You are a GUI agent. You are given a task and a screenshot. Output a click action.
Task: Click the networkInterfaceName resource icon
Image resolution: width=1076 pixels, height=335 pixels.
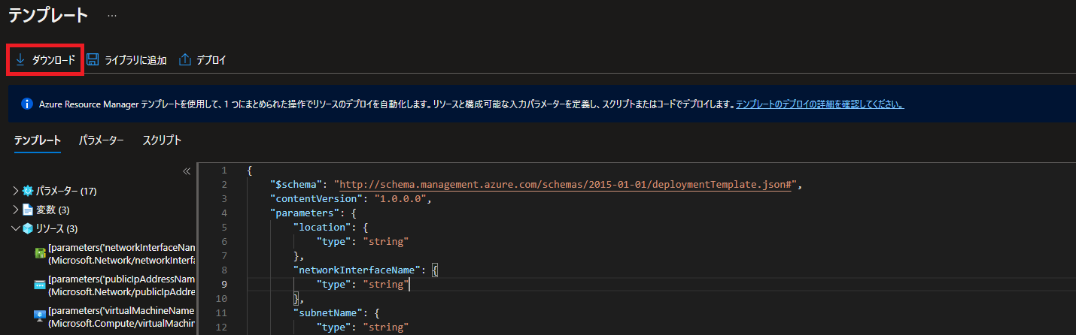[x=40, y=254]
